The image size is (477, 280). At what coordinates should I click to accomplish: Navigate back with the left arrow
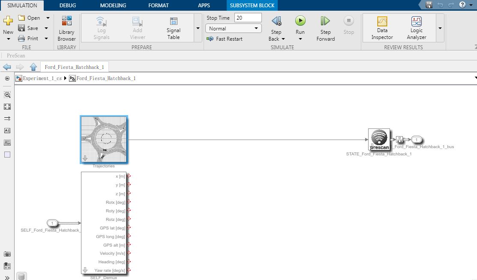point(7,67)
